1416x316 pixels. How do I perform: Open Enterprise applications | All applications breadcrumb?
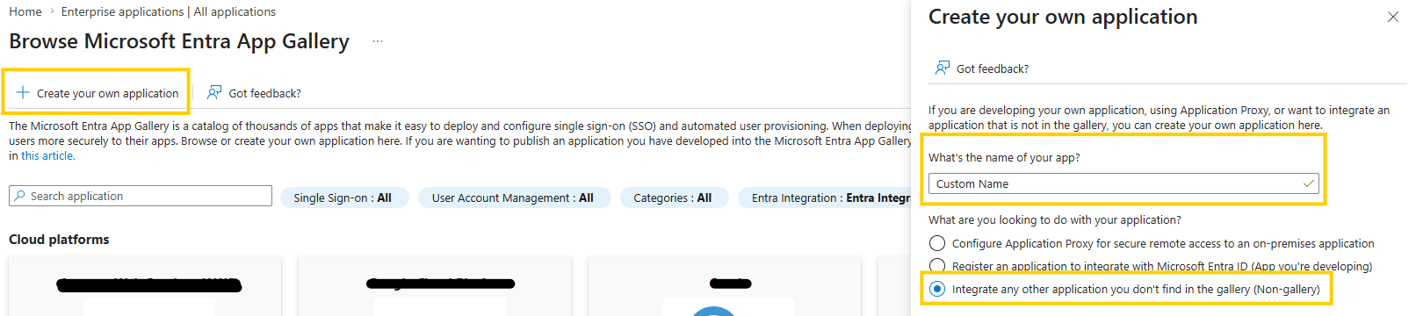(169, 11)
